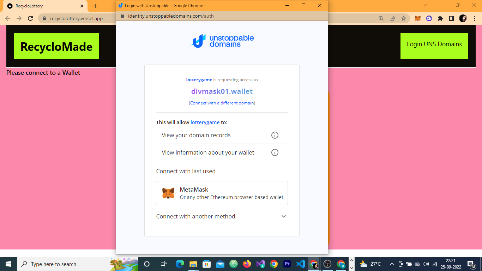Open volume control in system tray
The width and height of the screenshot is (482, 271).
point(426,264)
